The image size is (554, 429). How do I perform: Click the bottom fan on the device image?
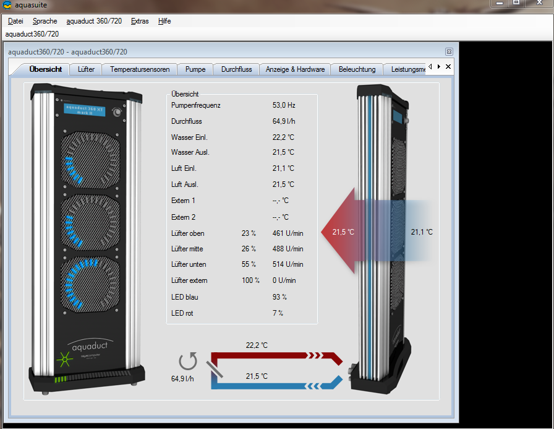click(90, 285)
